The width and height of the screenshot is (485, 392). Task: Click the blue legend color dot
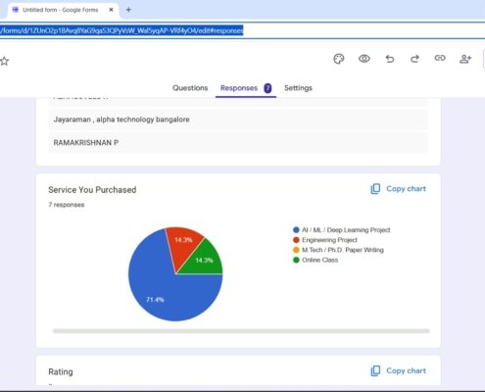(296, 230)
